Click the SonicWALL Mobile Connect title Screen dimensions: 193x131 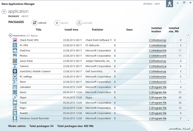tap(35, 71)
